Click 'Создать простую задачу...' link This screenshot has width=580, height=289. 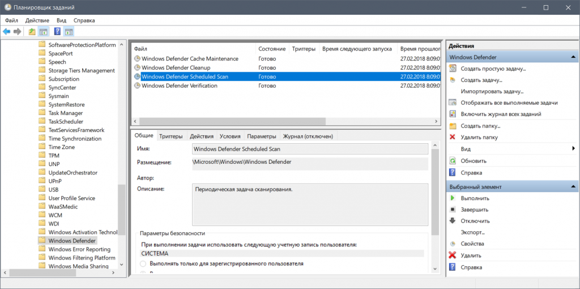pyautogui.click(x=493, y=69)
